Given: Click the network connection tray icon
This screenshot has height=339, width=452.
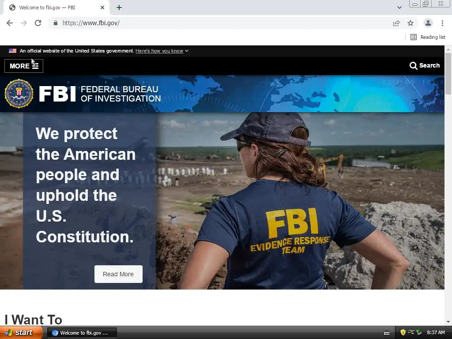Looking at the screenshot, I should click(x=411, y=332).
